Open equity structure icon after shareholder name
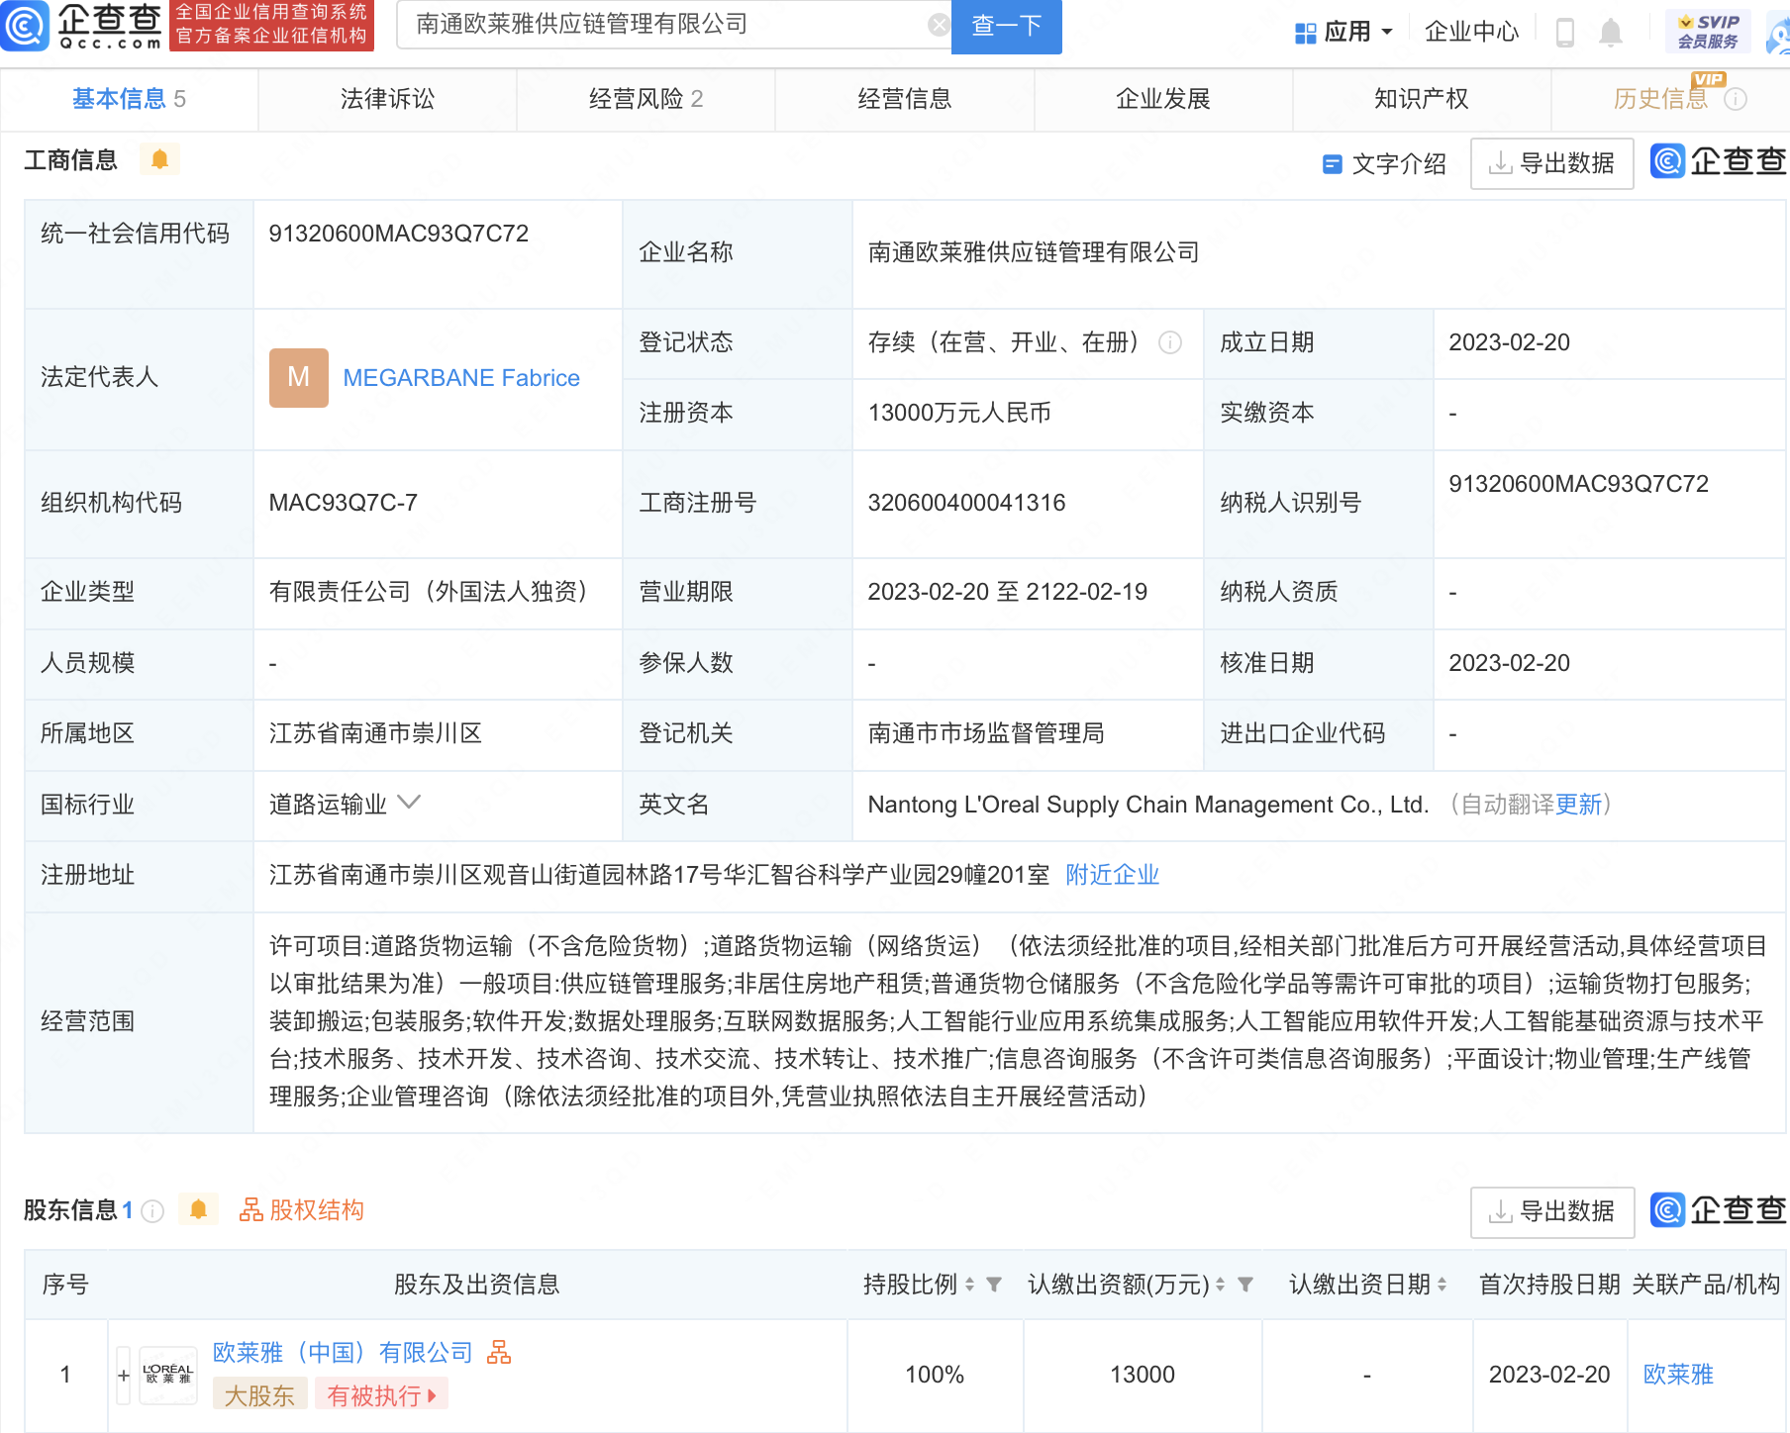 coord(499,1352)
